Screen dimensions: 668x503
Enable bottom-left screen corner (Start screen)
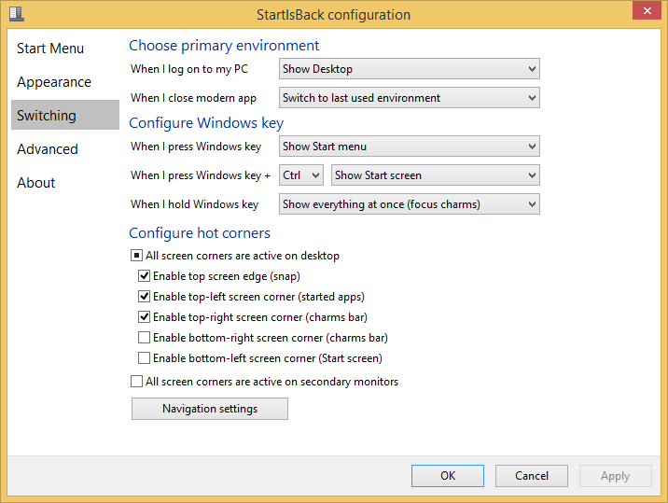pos(145,358)
